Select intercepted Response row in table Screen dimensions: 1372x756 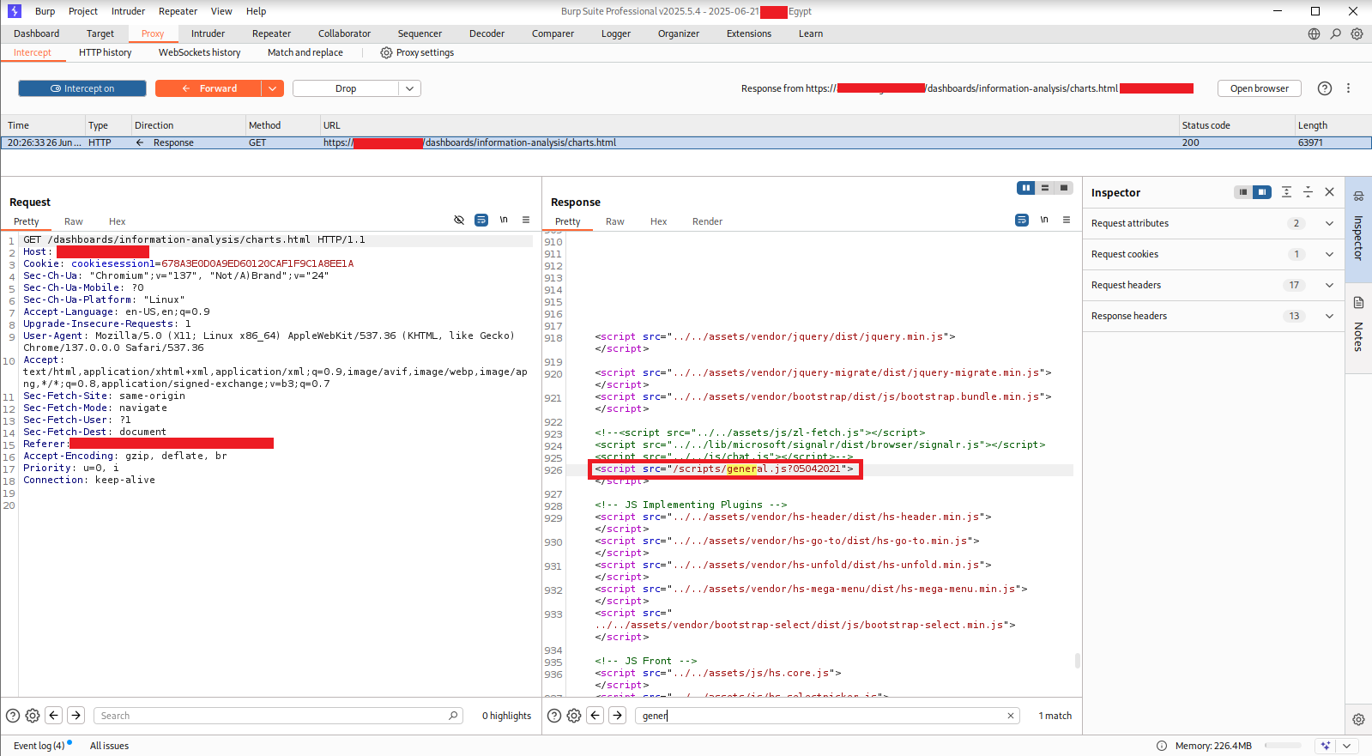(x=686, y=142)
